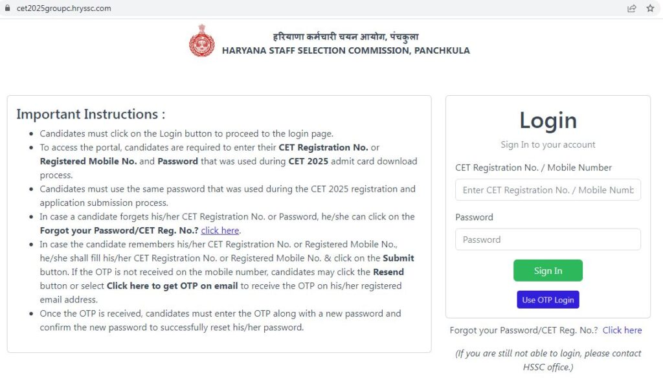The height and width of the screenshot is (380, 663).
Task: Click the bold 'Resend' word in the instructions
Action: pos(388,272)
